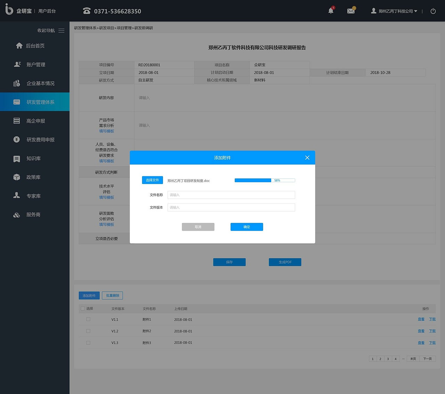Click the 后台首页 home icon
The width and height of the screenshot is (445, 394).
point(19,46)
